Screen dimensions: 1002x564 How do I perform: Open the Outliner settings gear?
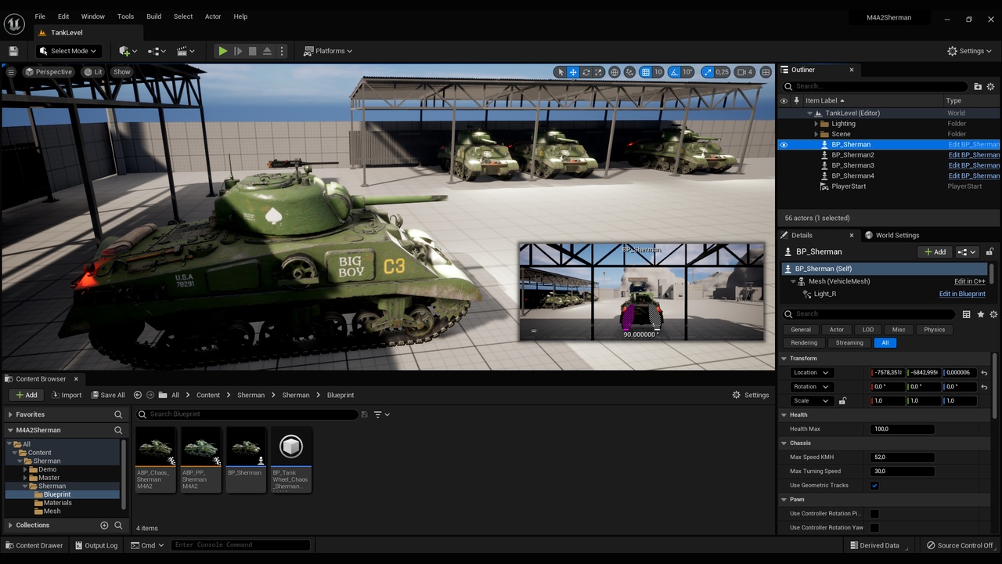pos(990,86)
